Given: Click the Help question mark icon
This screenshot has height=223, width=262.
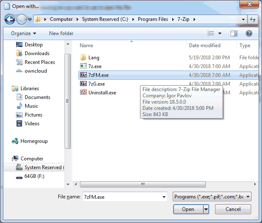Looking at the screenshot, I should 249,33.
